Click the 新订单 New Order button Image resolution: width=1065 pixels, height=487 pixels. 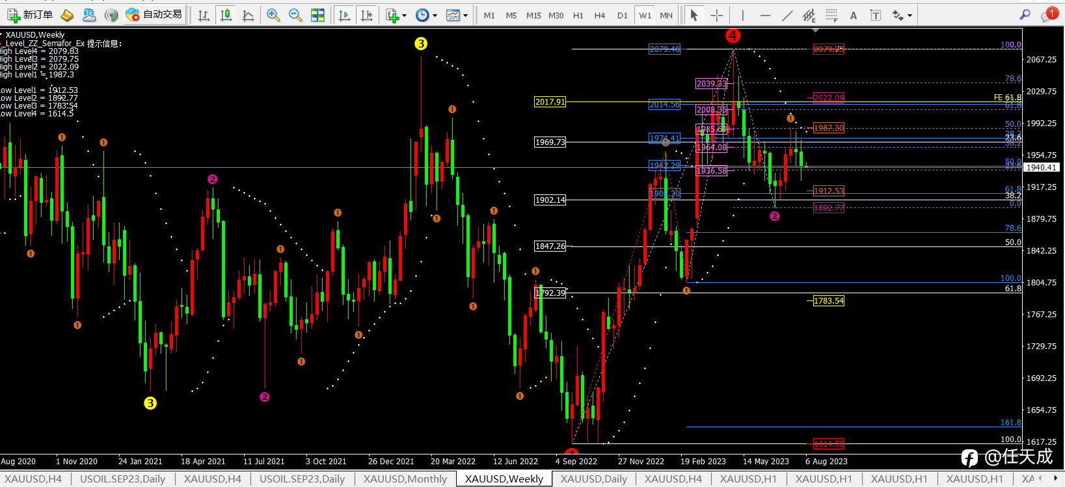click(31, 15)
